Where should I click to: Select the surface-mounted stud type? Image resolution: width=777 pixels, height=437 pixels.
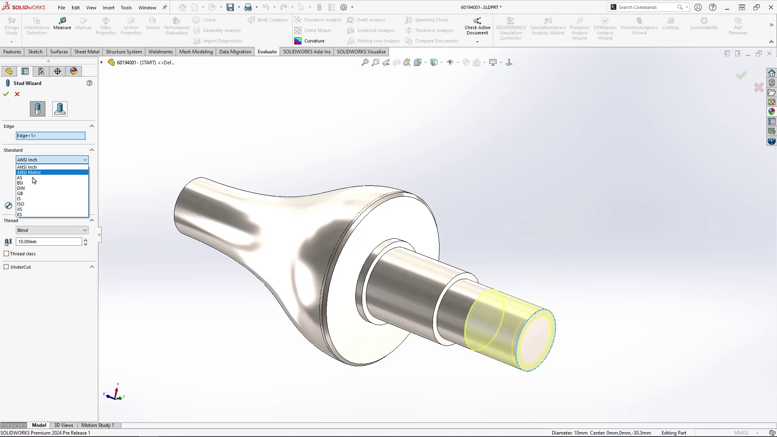click(x=59, y=108)
